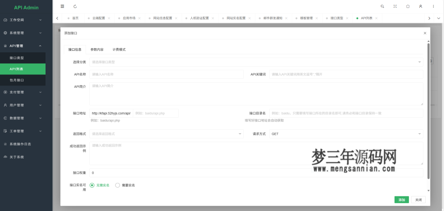Screen dimensions: 444x211
Task: Open the more options vertical dots
Action: coord(433,6)
